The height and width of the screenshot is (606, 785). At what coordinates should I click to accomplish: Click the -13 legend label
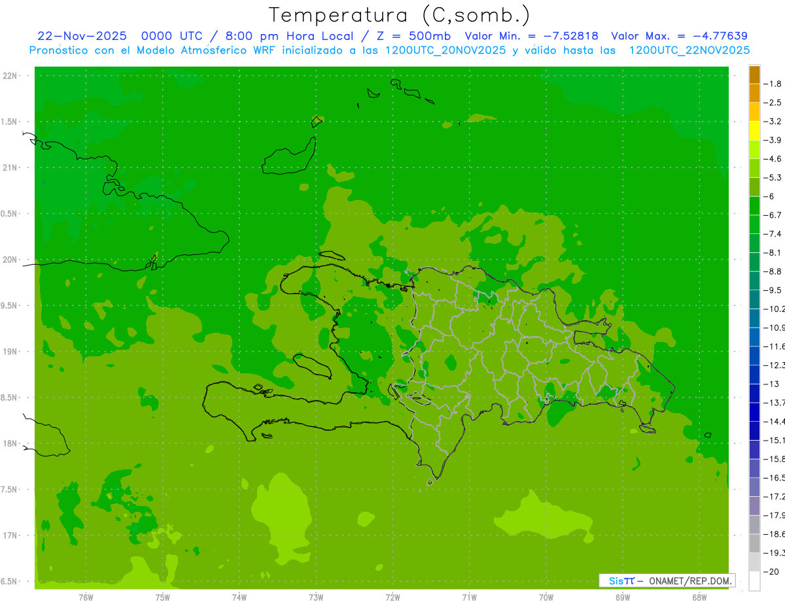click(x=771, y=384)
